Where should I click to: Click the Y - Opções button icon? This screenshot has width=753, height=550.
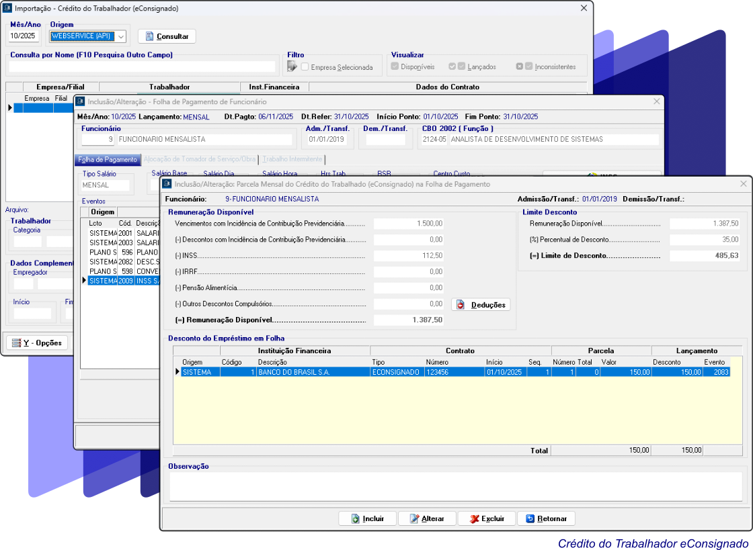(15, 342)
